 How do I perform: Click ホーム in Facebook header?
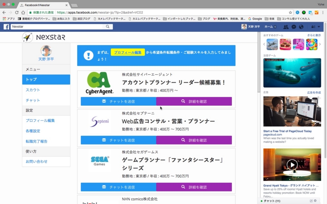click(269, 27)
